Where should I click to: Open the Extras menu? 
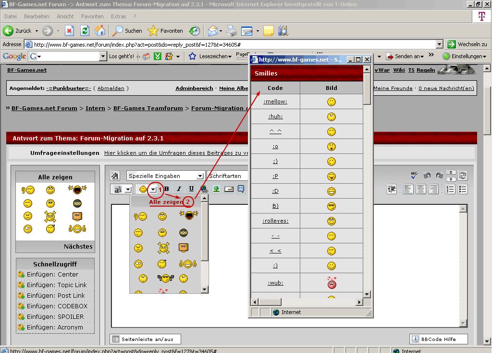click(x=118, y=16)
